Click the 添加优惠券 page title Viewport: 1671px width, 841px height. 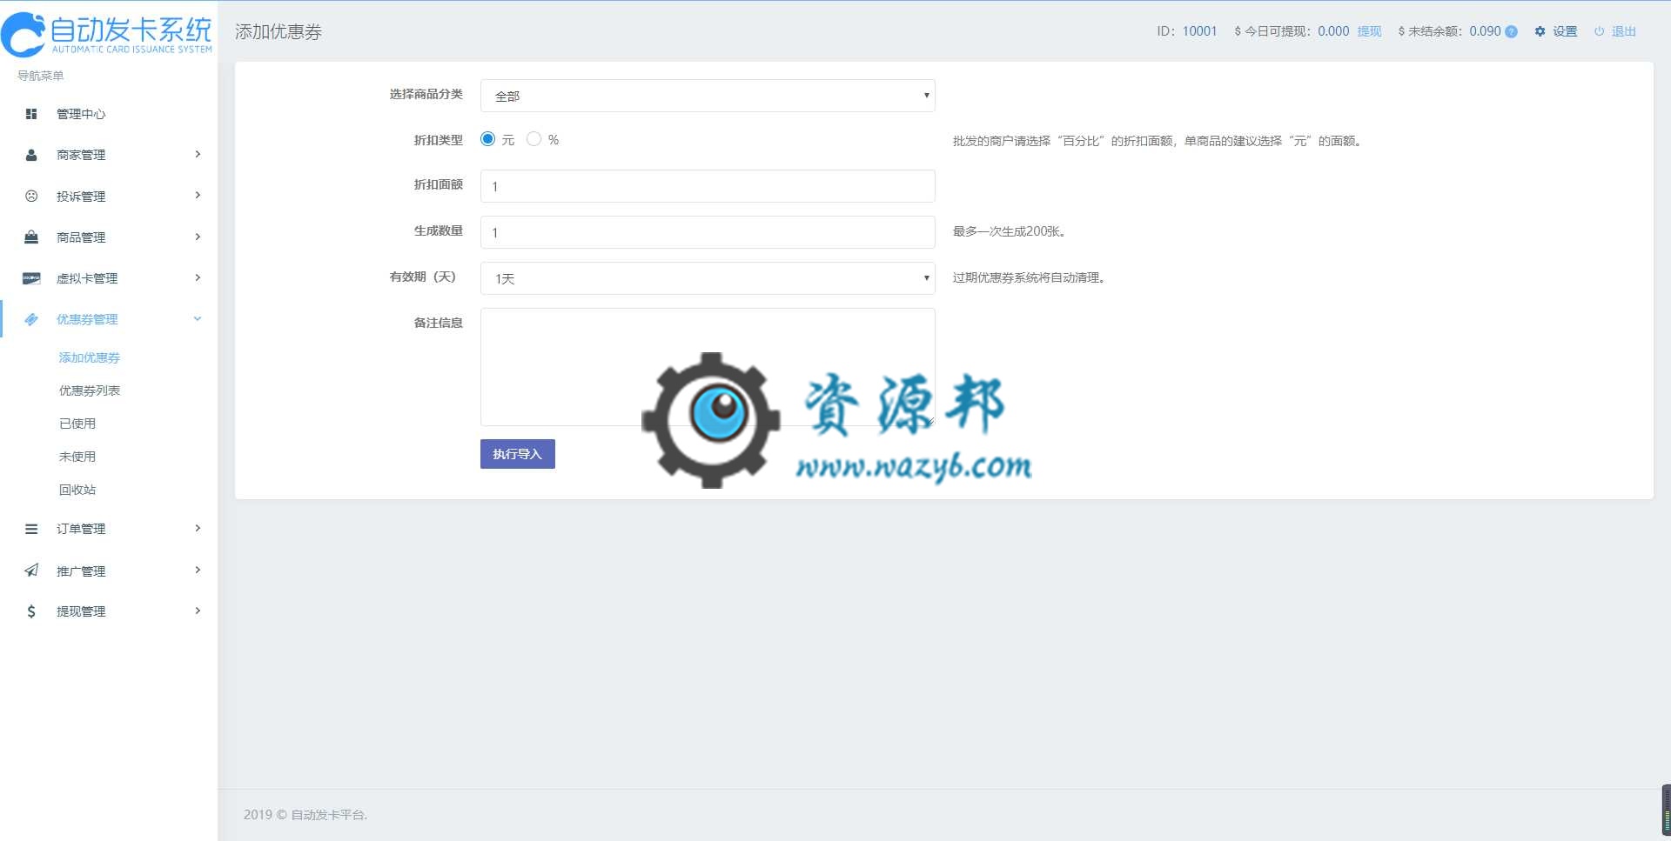(x=278, y=32)
